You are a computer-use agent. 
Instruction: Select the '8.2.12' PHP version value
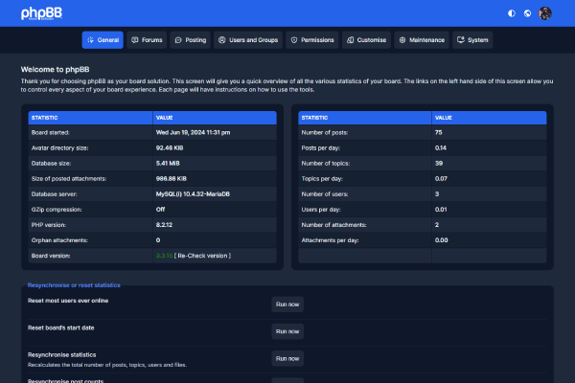click(164, 225)
